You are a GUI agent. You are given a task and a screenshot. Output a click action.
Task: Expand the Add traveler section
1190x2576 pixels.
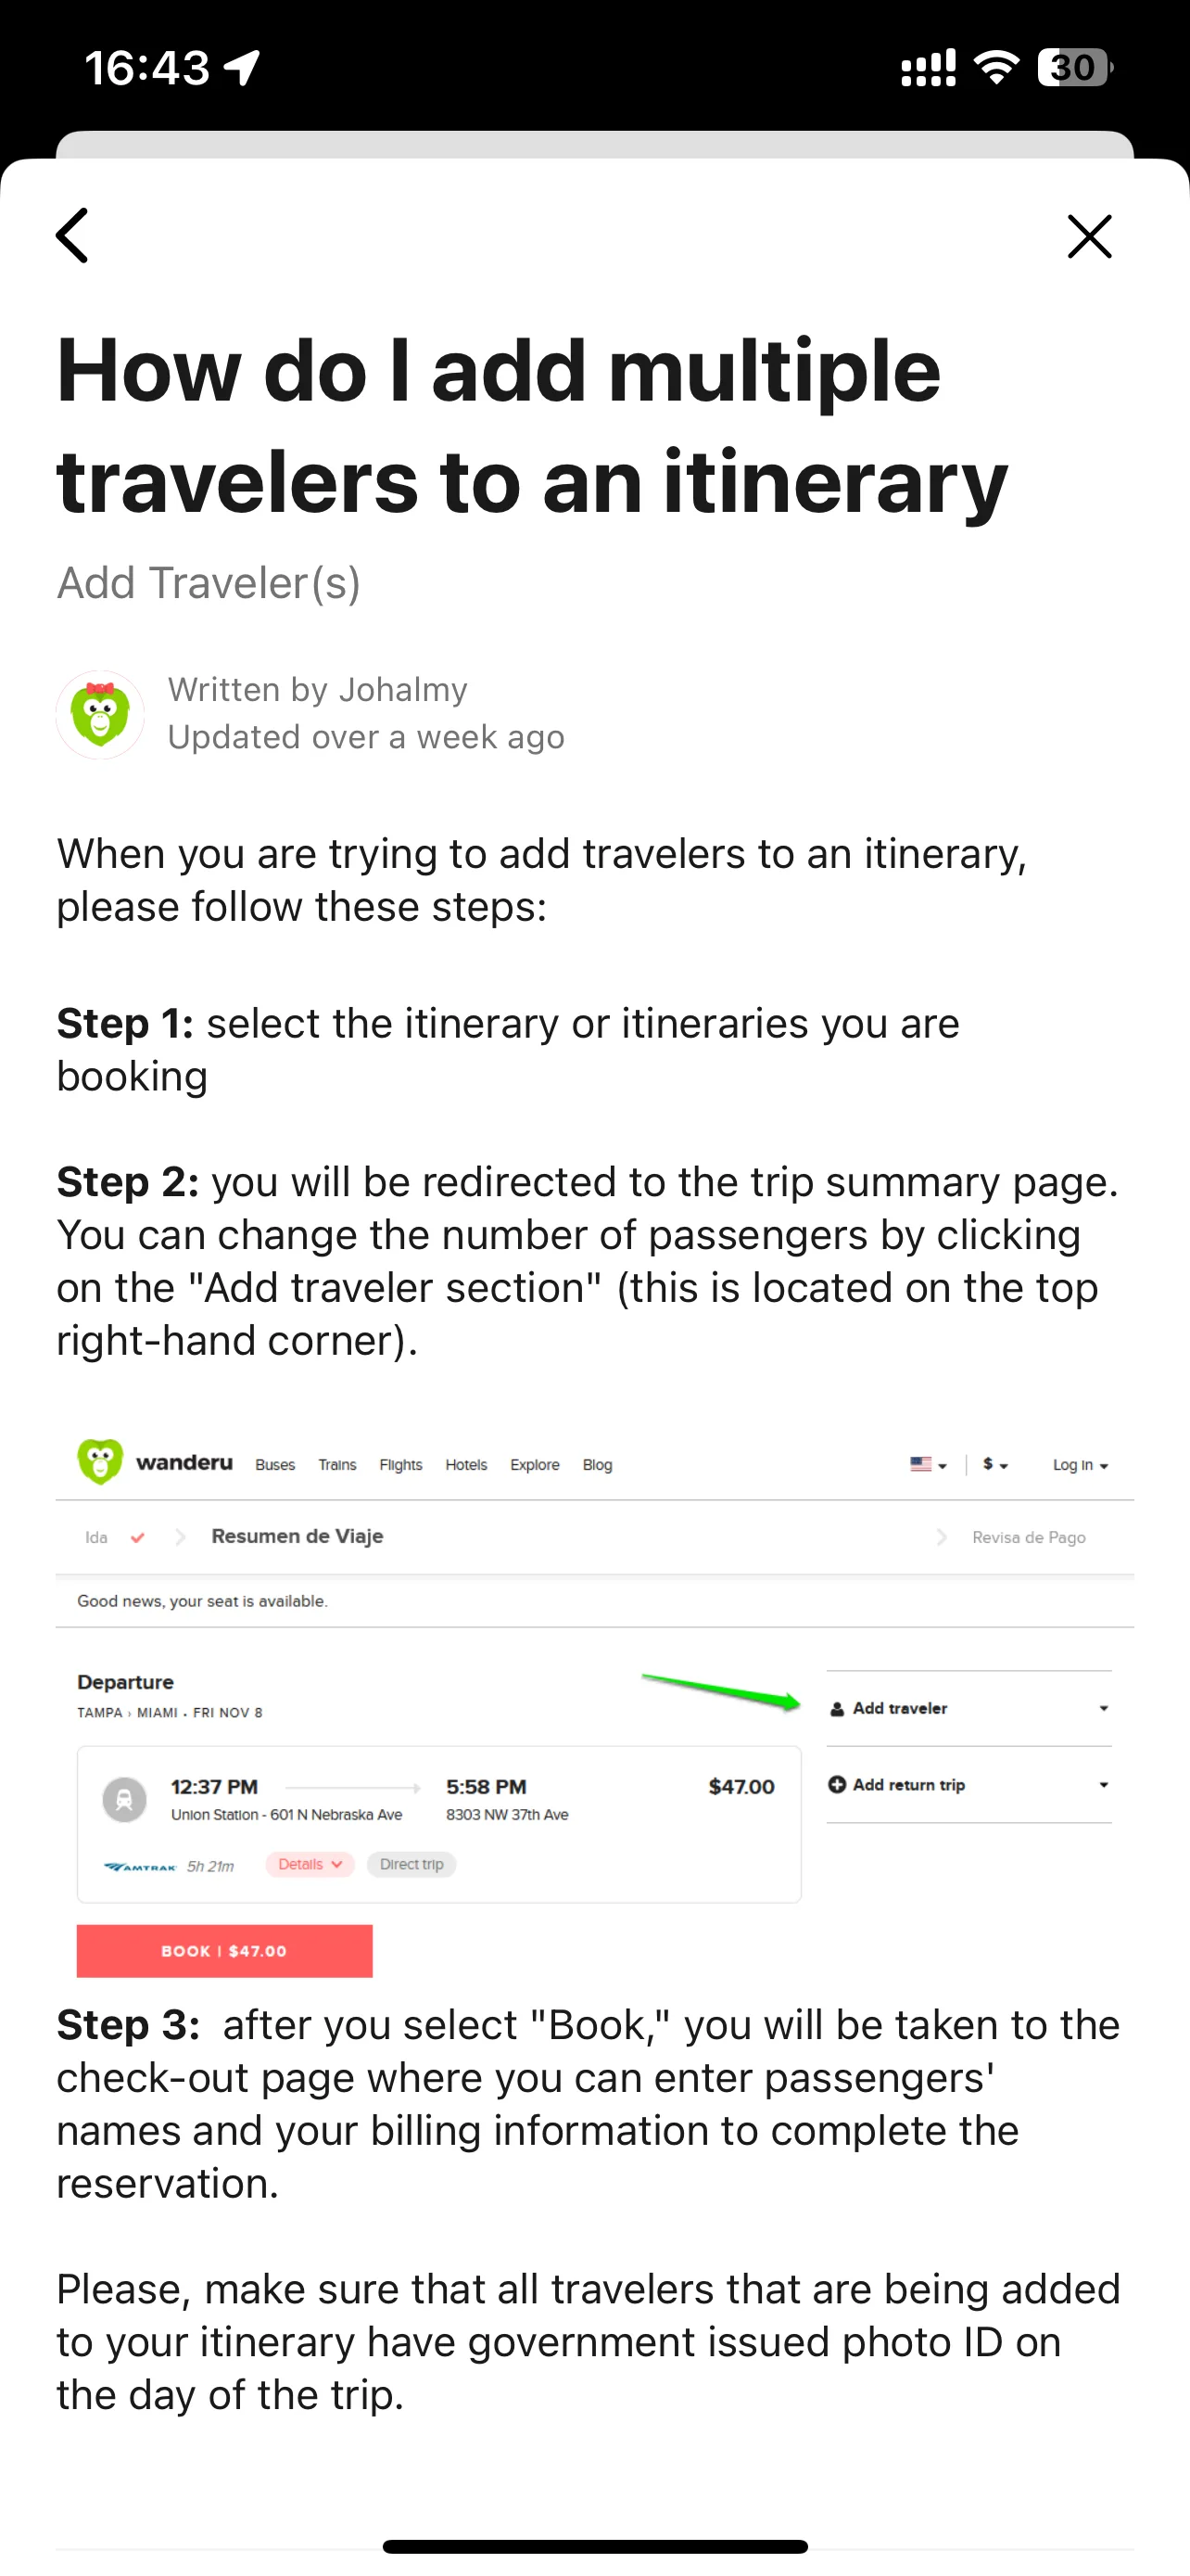[x=969, y=1708]
